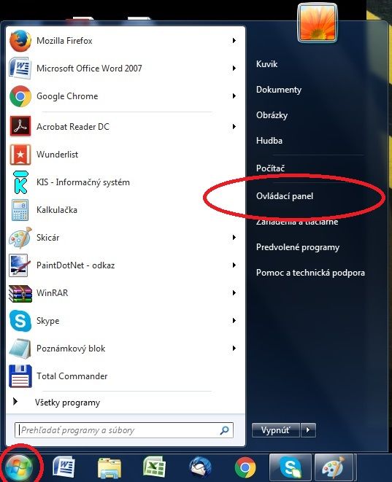Expand the Google Chrome jump list arrow

[234, 96]
